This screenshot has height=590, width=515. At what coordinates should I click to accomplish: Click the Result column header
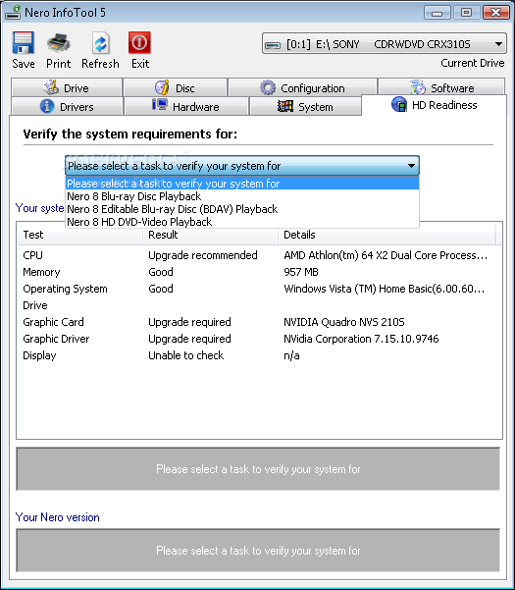(x=210, y=235)
